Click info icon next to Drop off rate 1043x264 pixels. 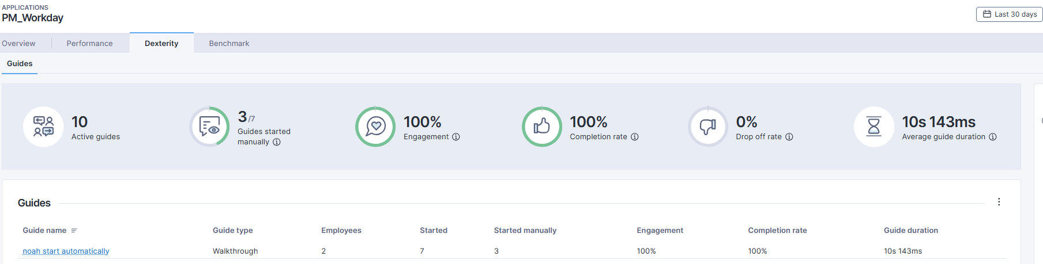(789, 137)
